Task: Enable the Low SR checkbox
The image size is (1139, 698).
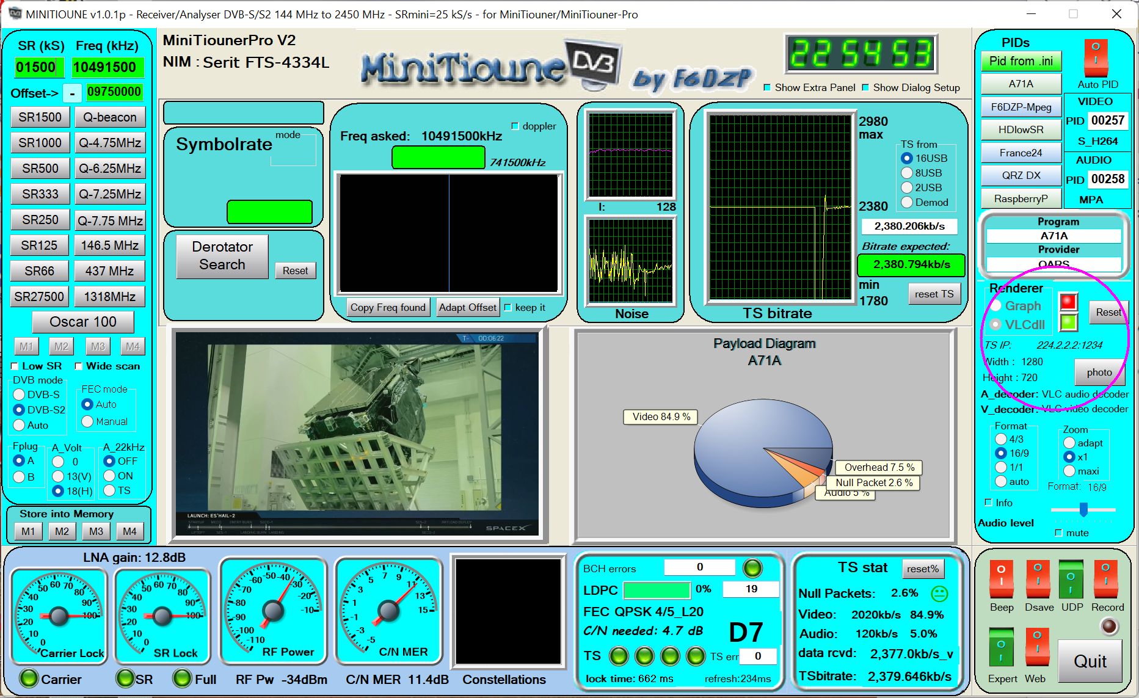Action: tap(15, 366)
